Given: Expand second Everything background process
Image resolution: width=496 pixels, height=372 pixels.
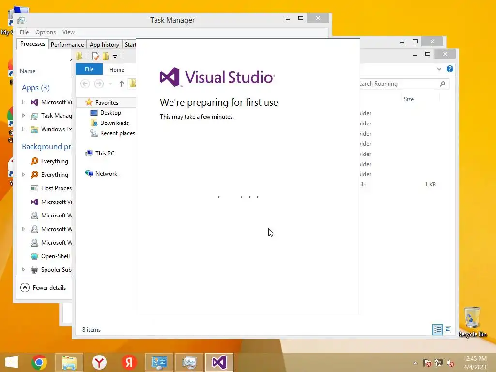Looking at the screenshot, I should tap(23, 174).
